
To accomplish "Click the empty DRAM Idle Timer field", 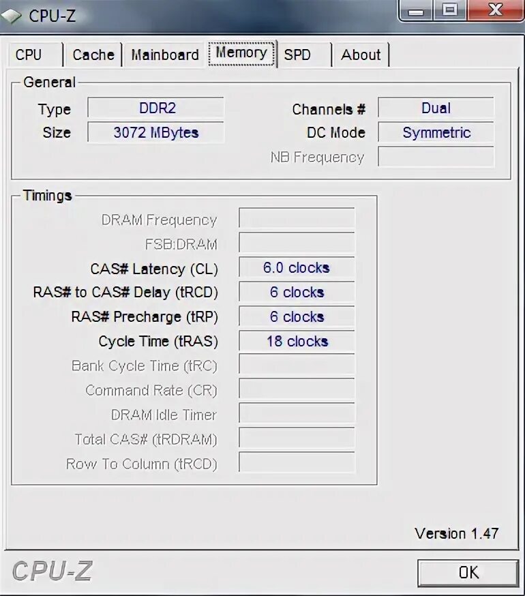I will coord(297,413).
